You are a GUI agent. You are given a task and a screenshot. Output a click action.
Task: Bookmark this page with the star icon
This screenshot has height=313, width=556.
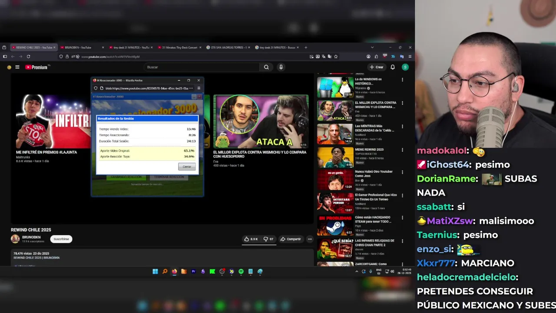[336, 57]
